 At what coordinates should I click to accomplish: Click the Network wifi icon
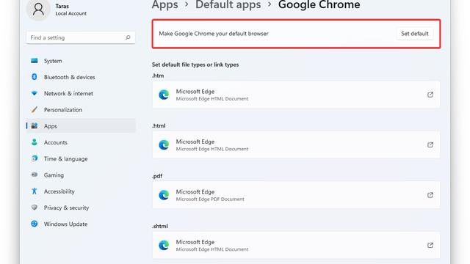(x=35, y=93)
